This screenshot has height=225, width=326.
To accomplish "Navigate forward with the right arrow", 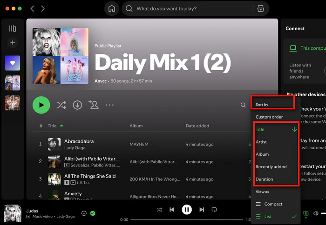I will 43,8.
